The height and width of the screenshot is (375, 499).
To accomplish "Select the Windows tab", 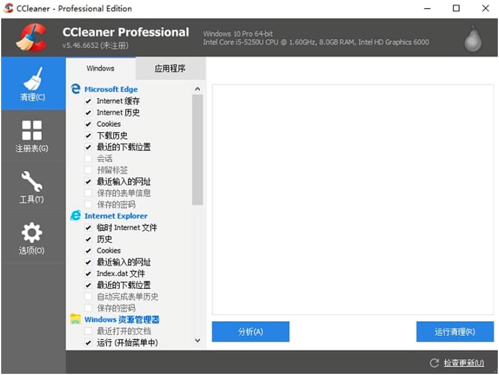I will click(x=100, y=68).
